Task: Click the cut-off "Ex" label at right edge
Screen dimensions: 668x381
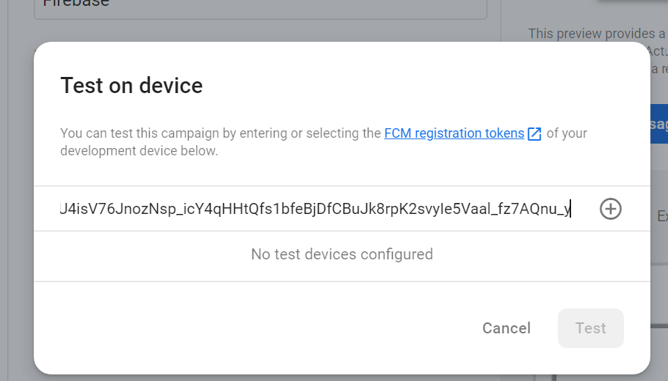Action: (x=662, y=216)
